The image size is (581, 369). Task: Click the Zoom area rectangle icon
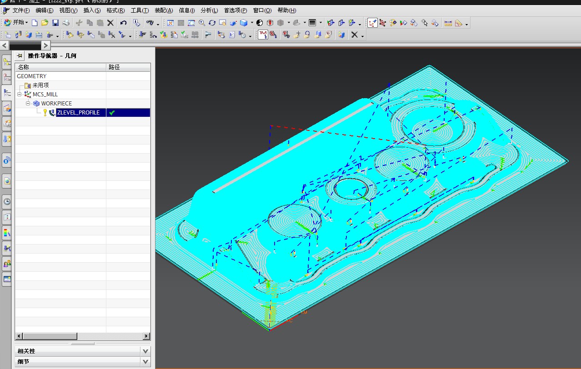pyautogui.click(x=191, y=22)
